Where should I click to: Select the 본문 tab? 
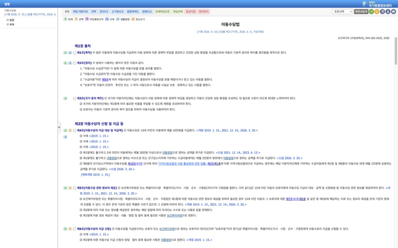point(67,12)
